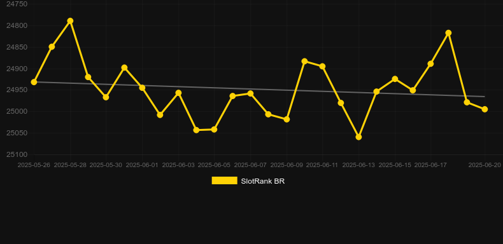This screenshot has width=503, height=244.
Task: Select the 2025-06-18 peak data point
Action: pyautogui.click(x=448, y=33)
